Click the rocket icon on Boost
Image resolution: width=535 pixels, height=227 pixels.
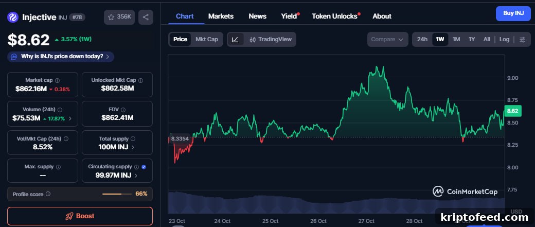click(x=69, y=216)
